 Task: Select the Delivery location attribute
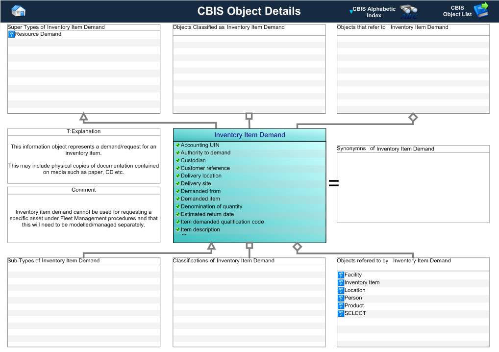click(201, 176)
